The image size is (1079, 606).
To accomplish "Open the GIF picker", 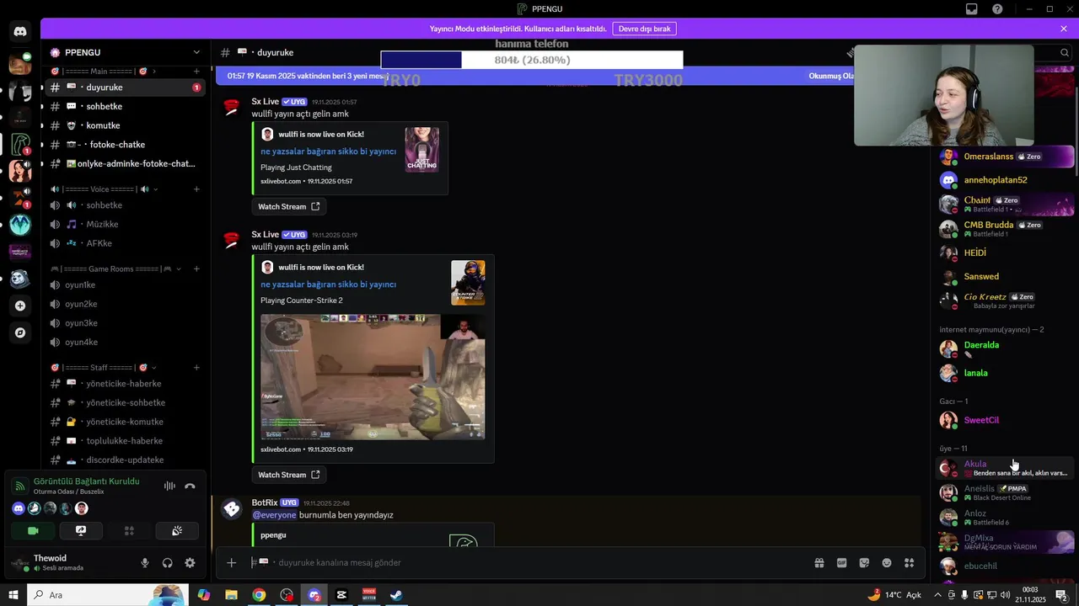I will click(841, 563).
